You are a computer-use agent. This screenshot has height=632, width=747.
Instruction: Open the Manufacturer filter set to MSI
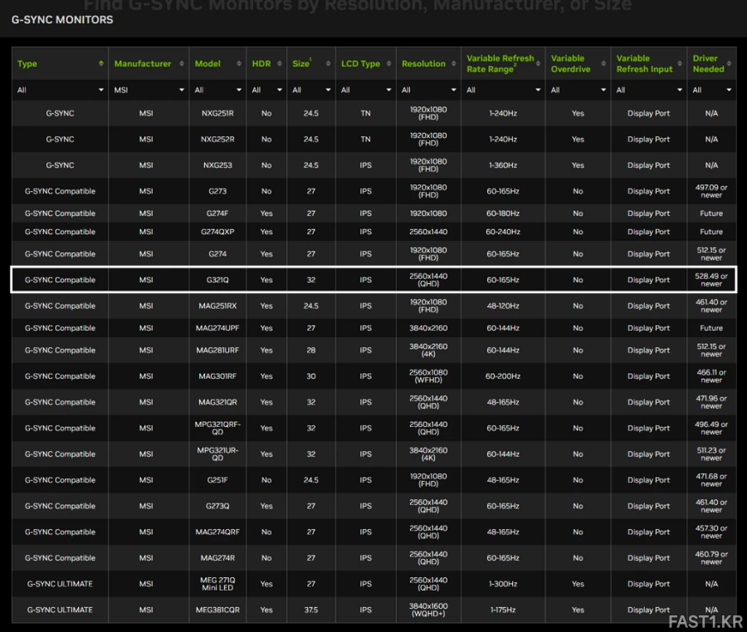tap(149, 90)
